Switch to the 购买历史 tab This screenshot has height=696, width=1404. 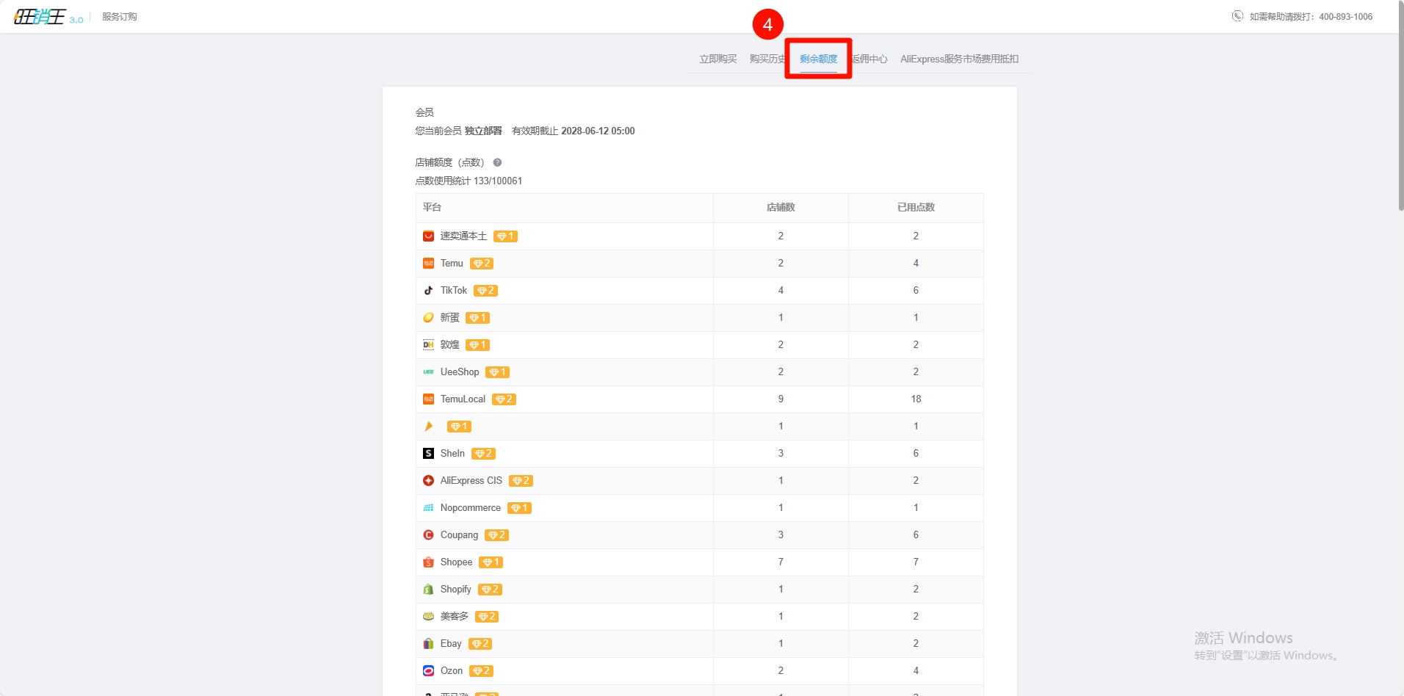coord(766,59)
